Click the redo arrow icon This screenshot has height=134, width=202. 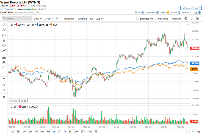(4, 73)
